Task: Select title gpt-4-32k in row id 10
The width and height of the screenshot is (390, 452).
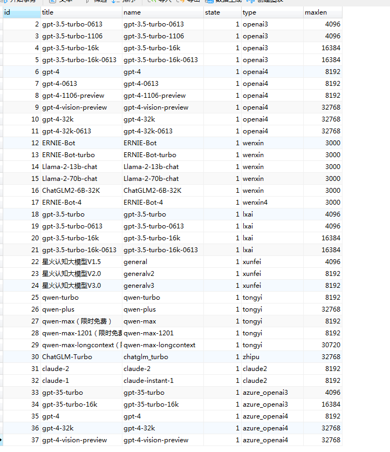Action: [81, 119]
